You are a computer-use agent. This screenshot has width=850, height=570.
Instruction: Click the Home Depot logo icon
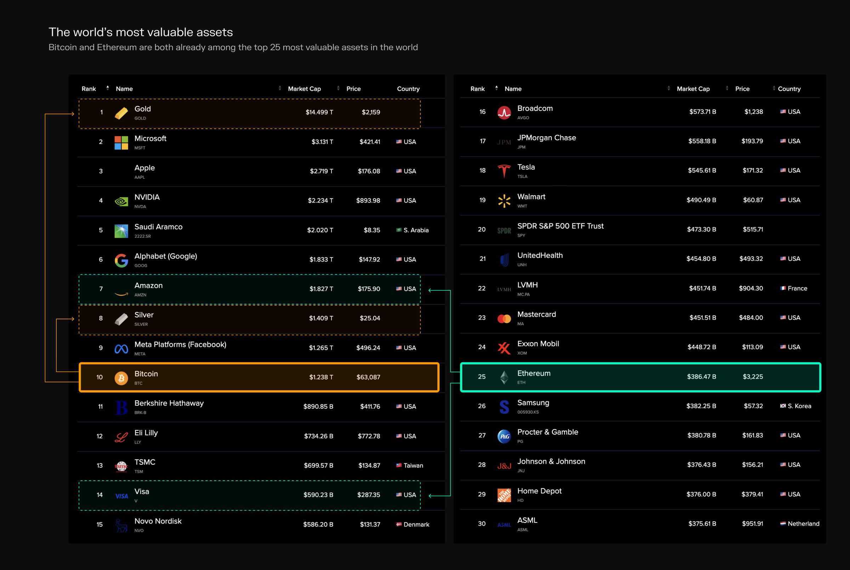coord(504,495)
